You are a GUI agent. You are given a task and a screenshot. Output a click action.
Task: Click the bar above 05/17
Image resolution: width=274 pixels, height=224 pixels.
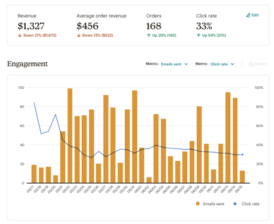[x=34, y=174]
